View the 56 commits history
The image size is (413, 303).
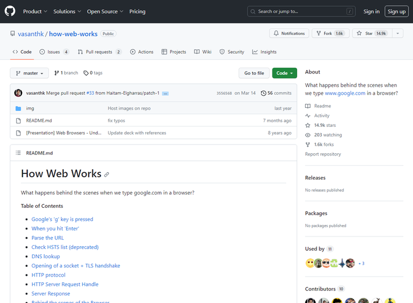pos(276,93)
